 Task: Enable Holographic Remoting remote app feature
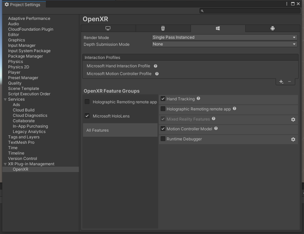point(163,109)
